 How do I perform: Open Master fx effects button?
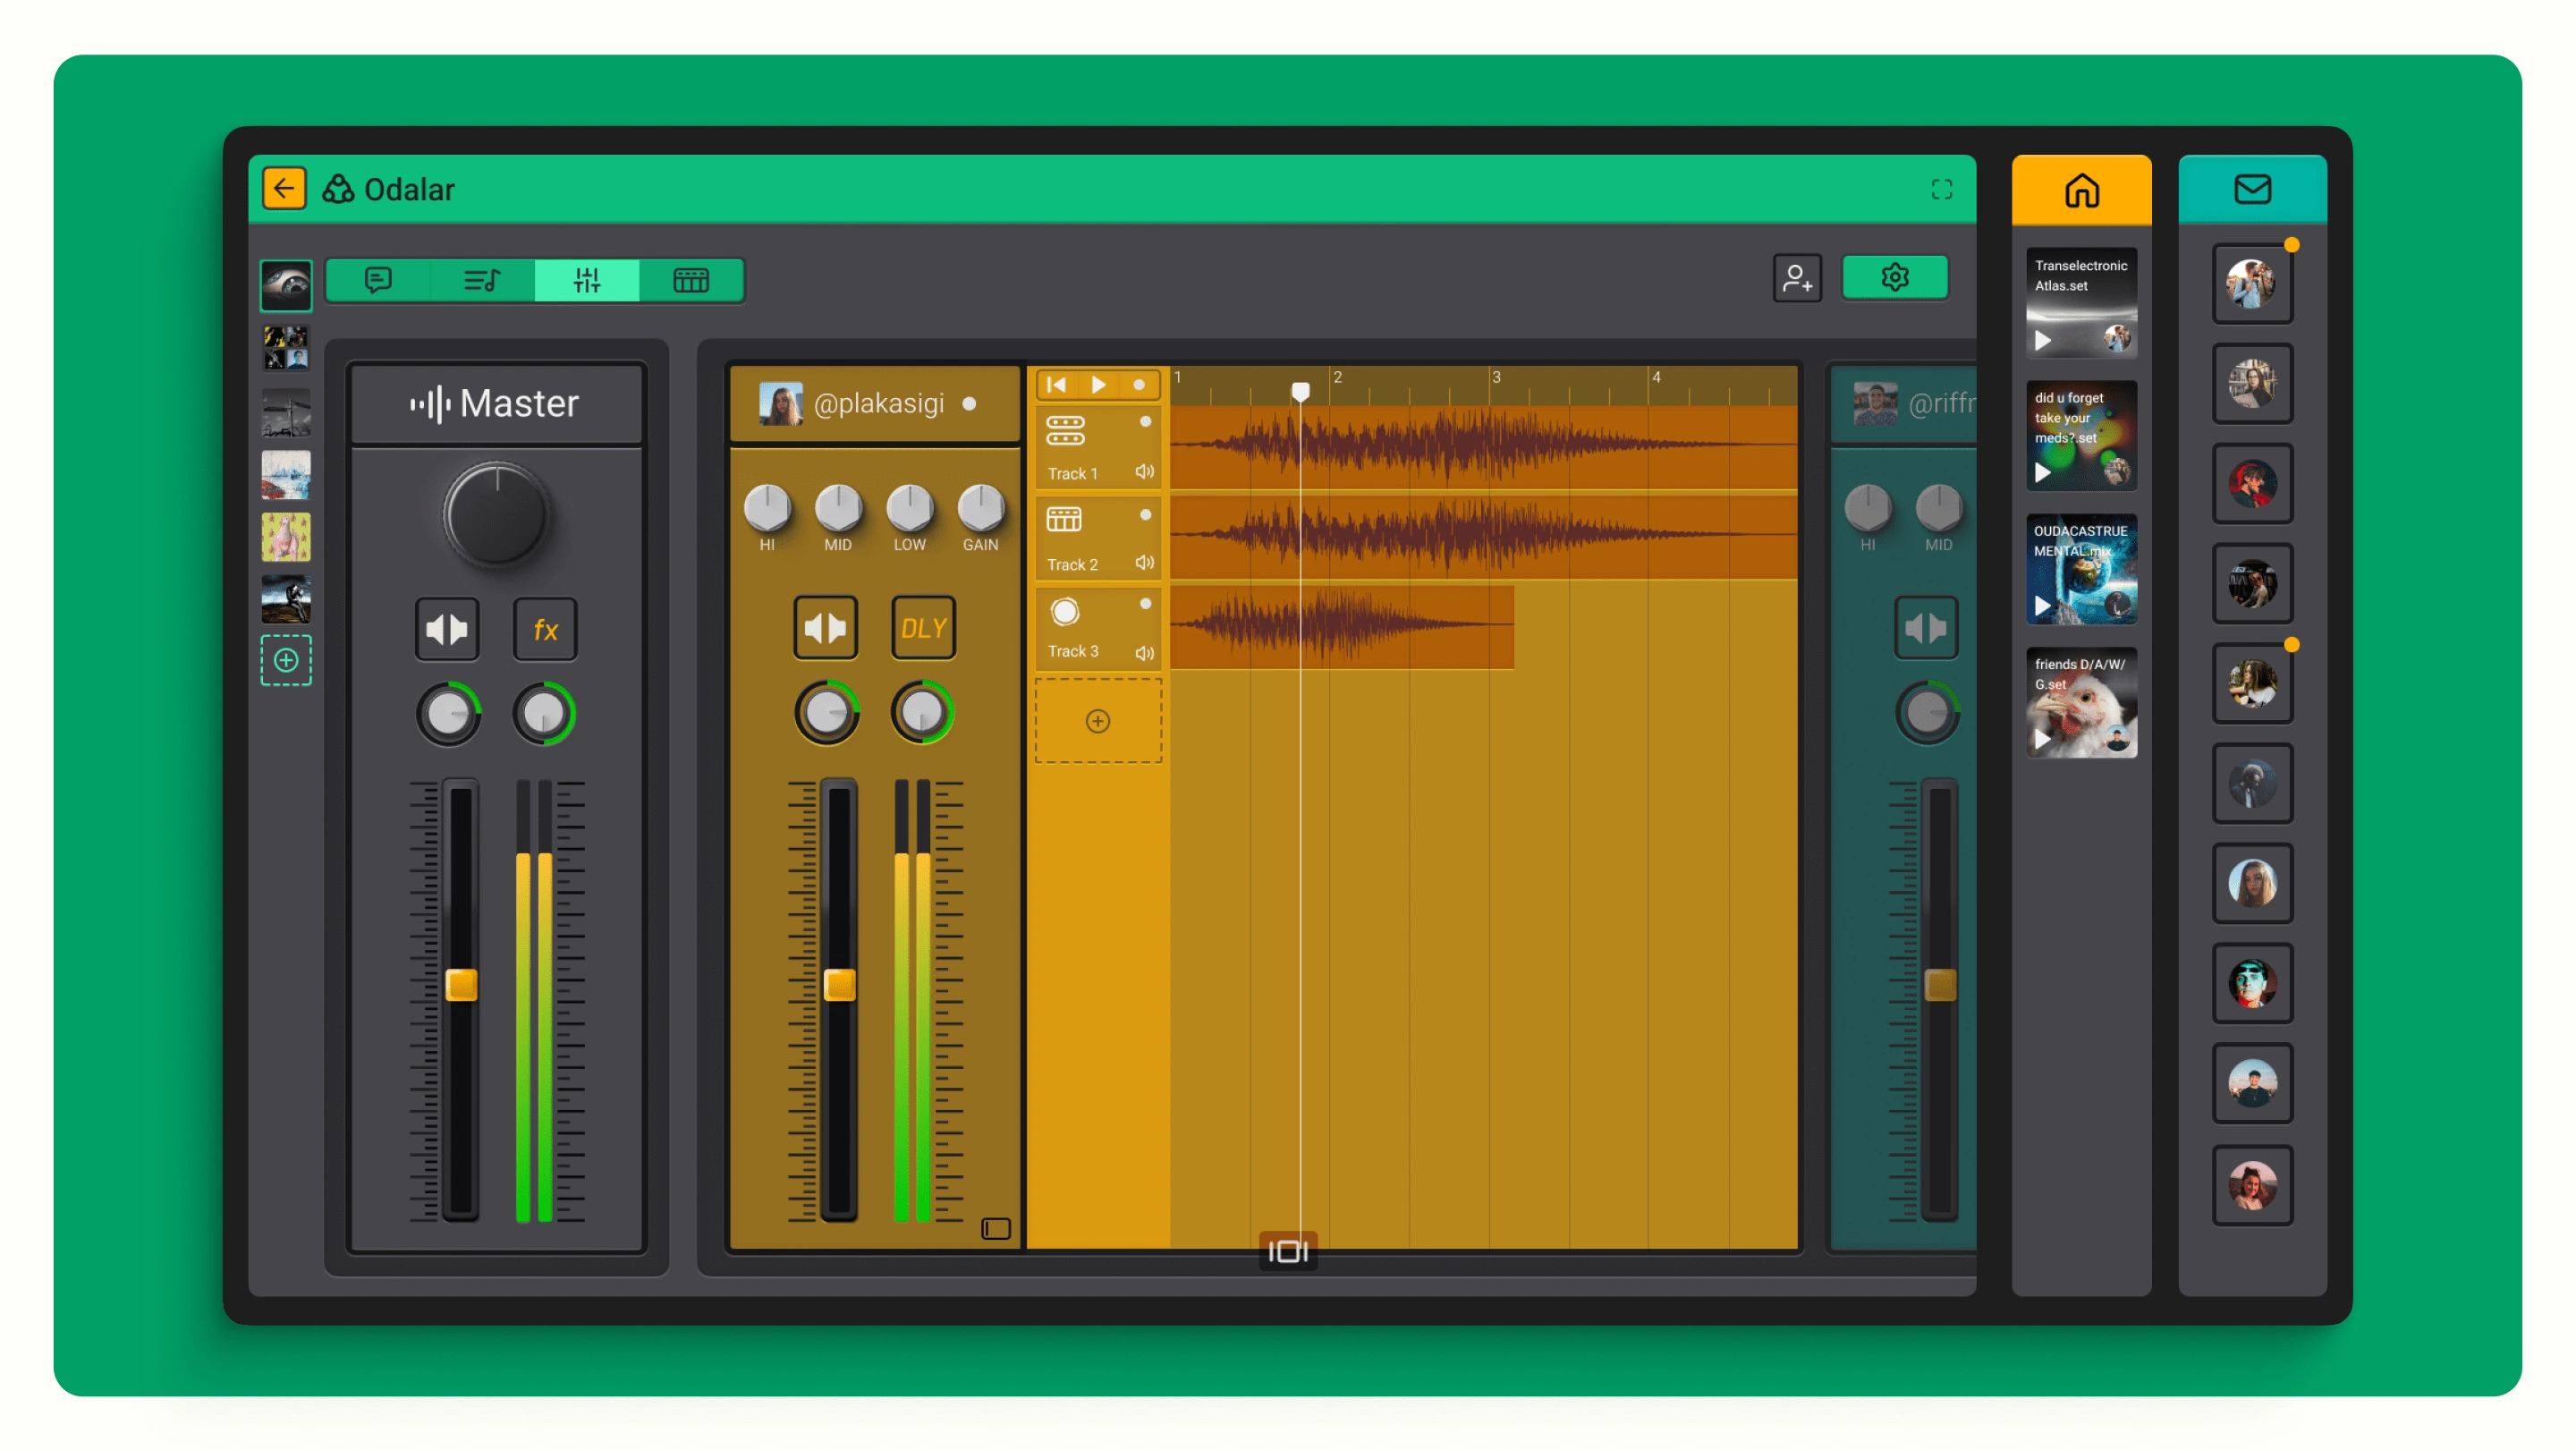click(545, 629)
